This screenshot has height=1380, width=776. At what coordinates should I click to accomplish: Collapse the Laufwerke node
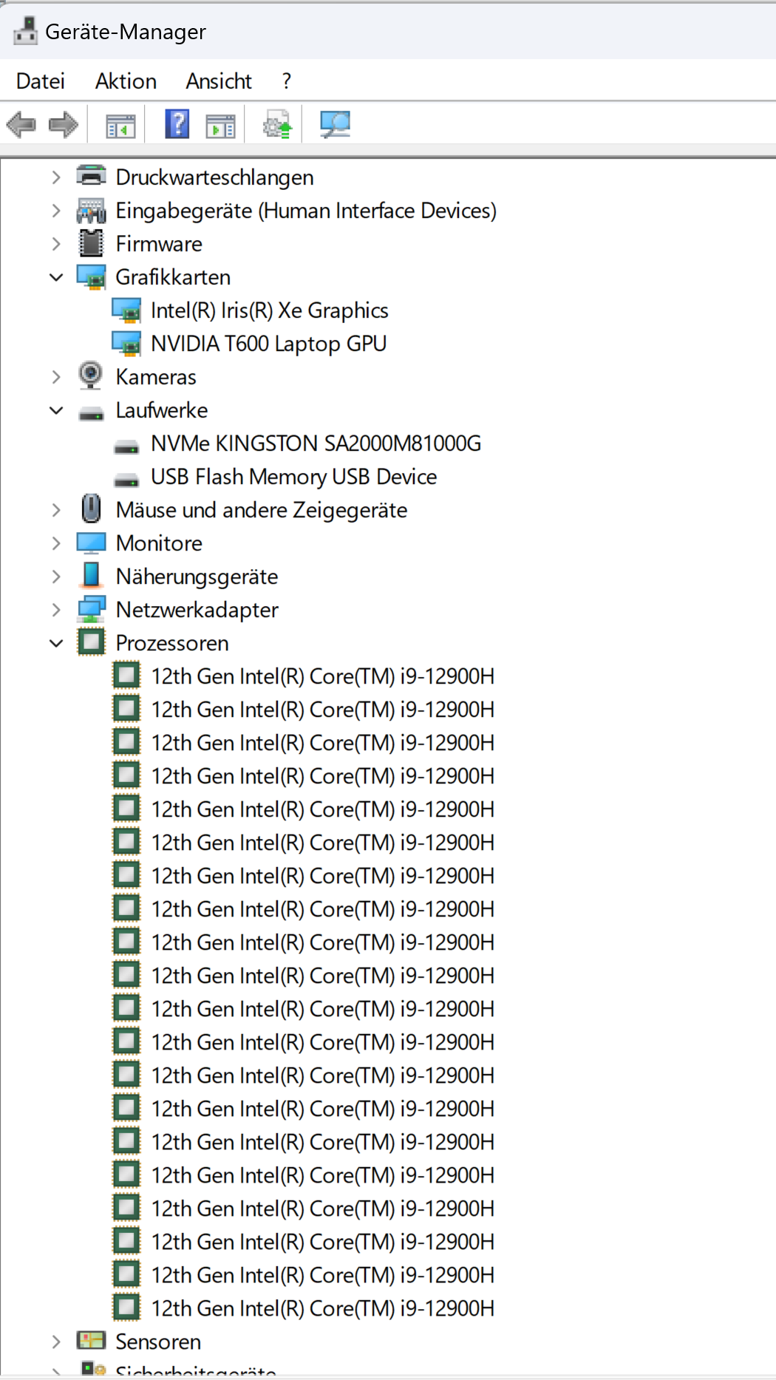pyautogui.click(x=56, y=410)
